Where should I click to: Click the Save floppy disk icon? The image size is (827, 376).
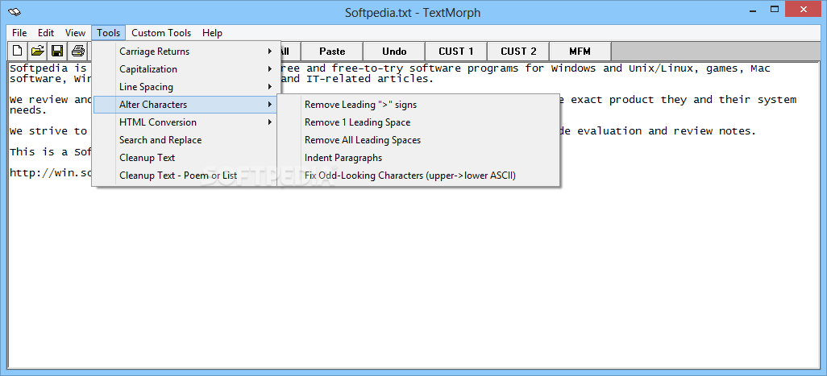click(57, 51)
